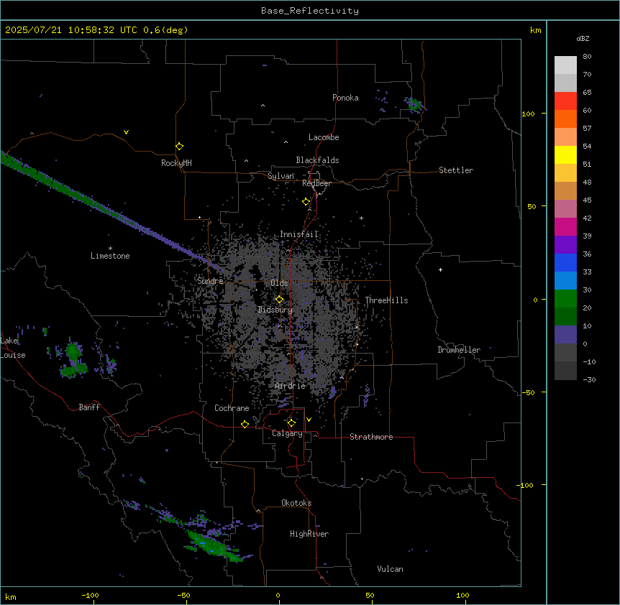Click the Banff label
This screenshot has width=620, height=605.
pyautogui.click(x=89, y=407)
